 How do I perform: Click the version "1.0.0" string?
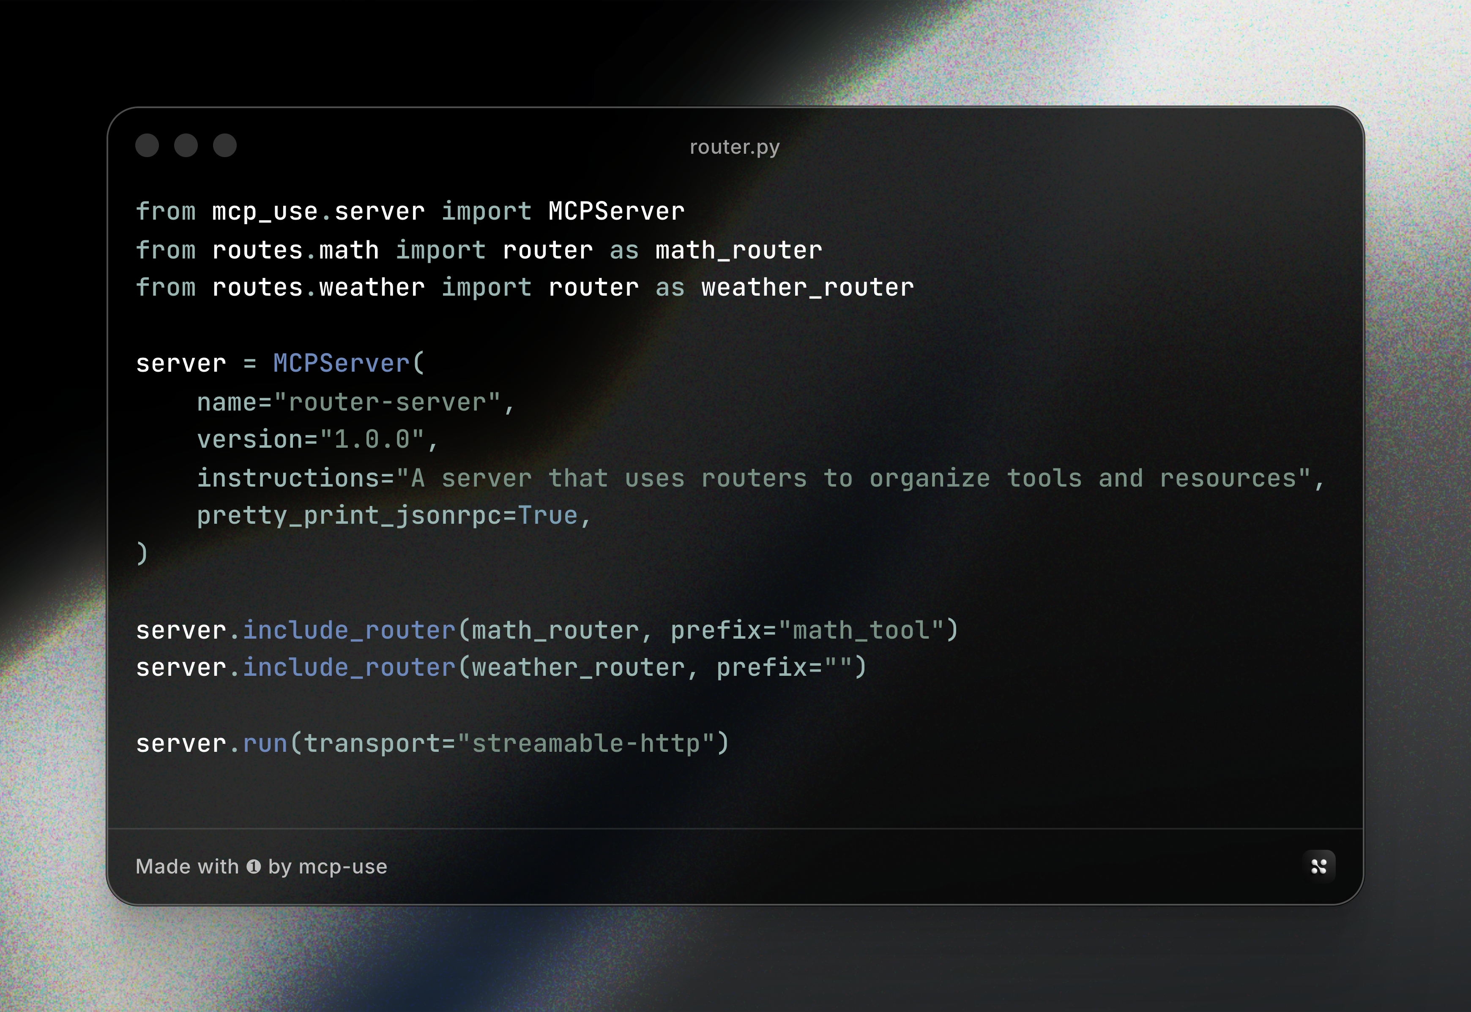tap(372, 439)
